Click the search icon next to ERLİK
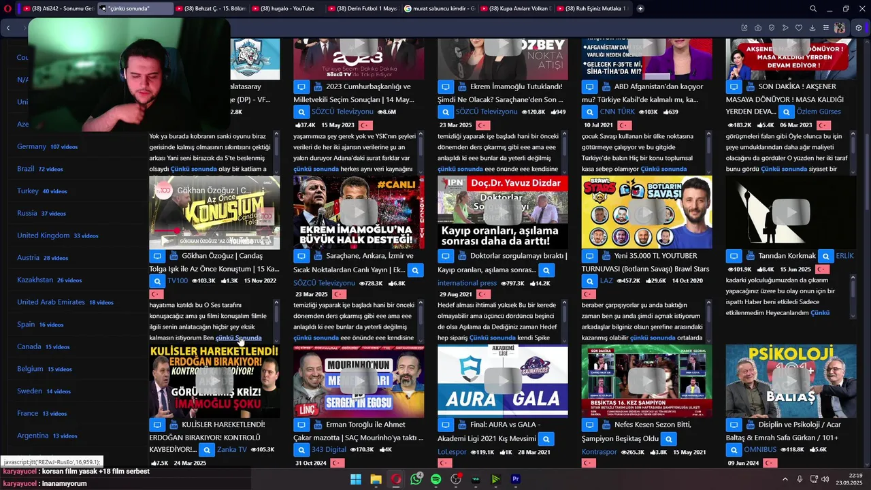Image resolution: width=871 pixels, height=490 pixels. coord(825,257)
